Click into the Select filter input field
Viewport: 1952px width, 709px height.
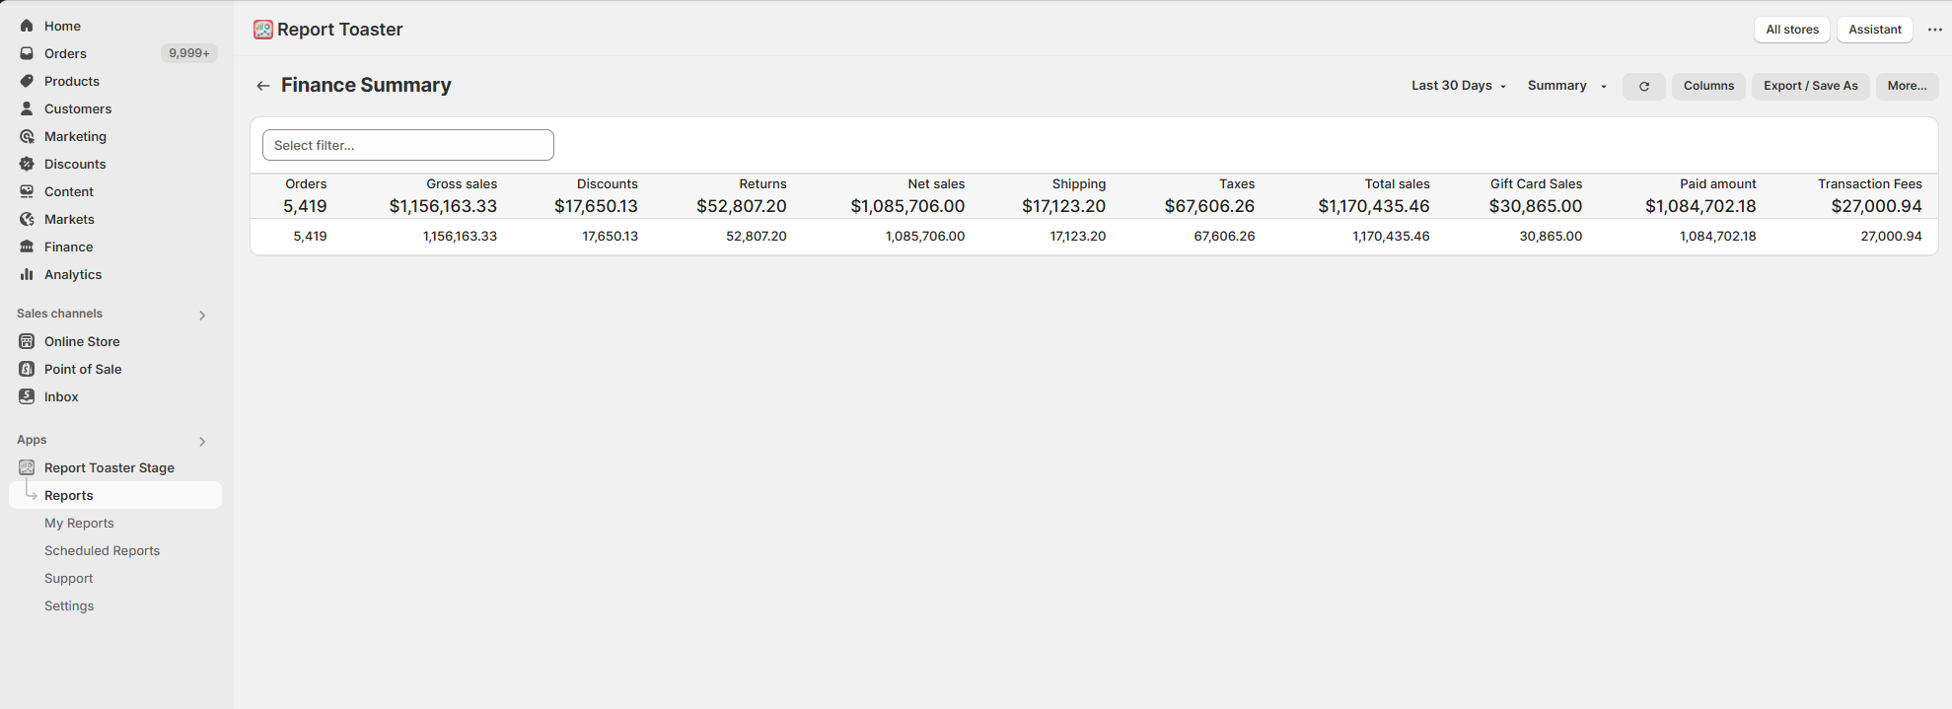coord(407,145)
